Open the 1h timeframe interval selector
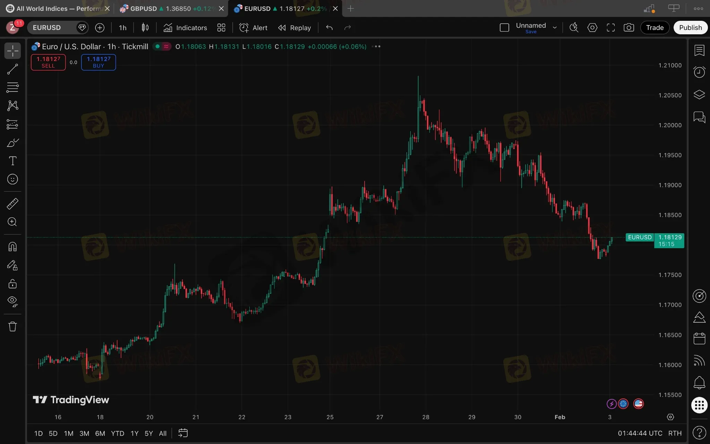 (x=122, y=28)
